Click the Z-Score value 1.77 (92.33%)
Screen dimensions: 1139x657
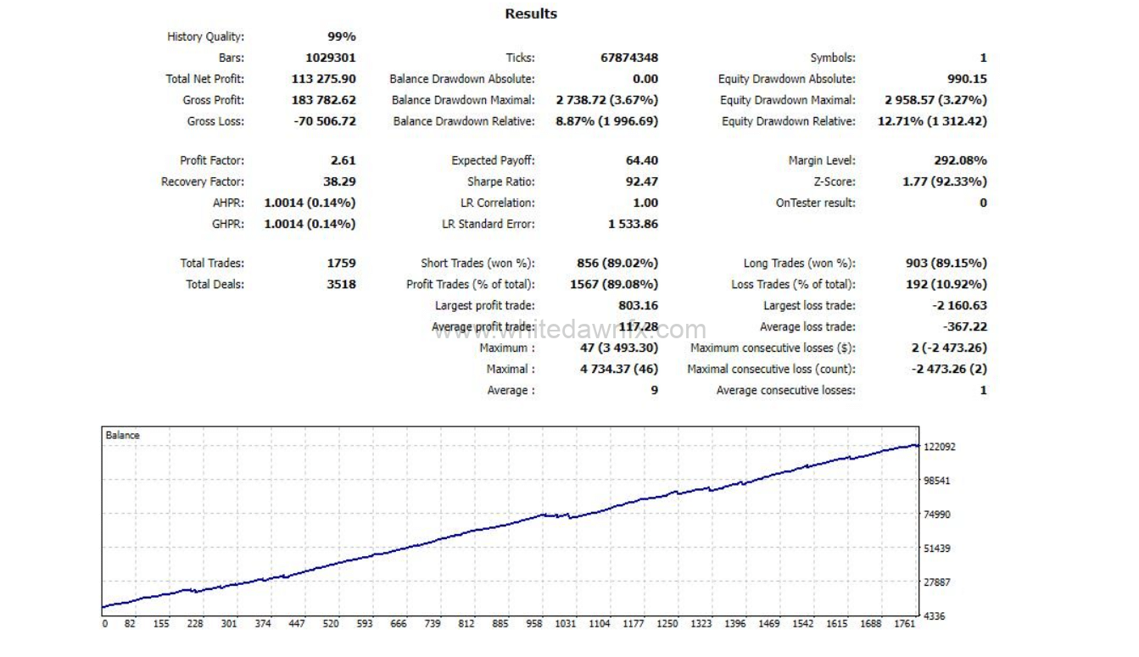point(946,181)
